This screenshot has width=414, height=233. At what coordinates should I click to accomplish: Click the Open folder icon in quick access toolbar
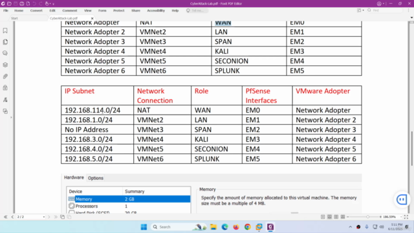(x=9, y=4)
